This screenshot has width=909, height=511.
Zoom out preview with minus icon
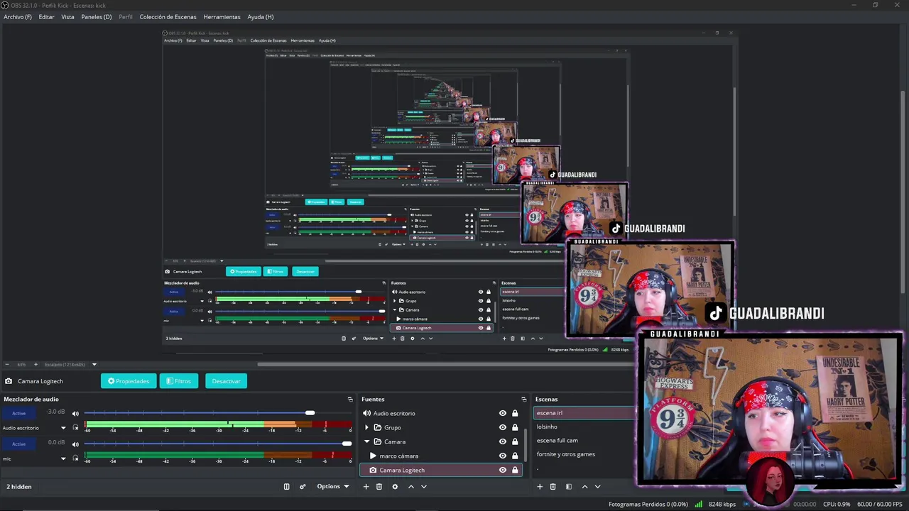click(6, 365)
